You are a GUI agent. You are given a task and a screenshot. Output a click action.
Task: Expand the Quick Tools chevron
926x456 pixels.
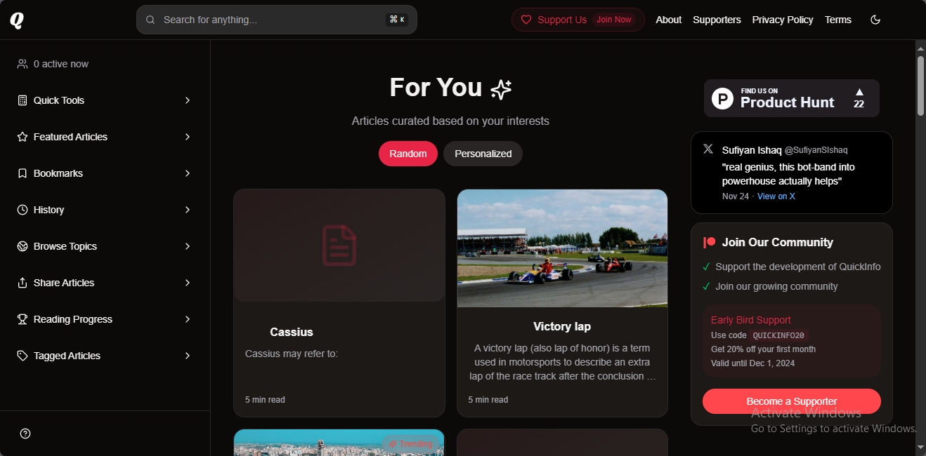(x=188, y=100)
